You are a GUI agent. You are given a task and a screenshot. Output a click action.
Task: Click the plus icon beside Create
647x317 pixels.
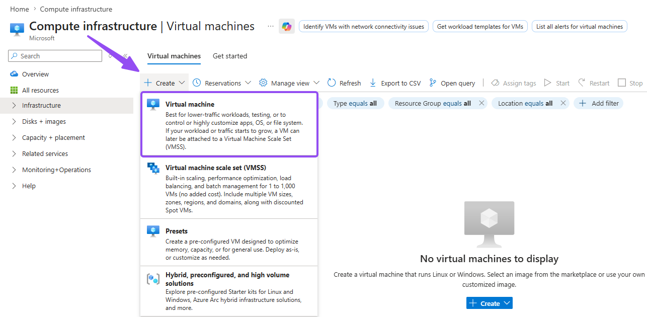click(147, 83)
